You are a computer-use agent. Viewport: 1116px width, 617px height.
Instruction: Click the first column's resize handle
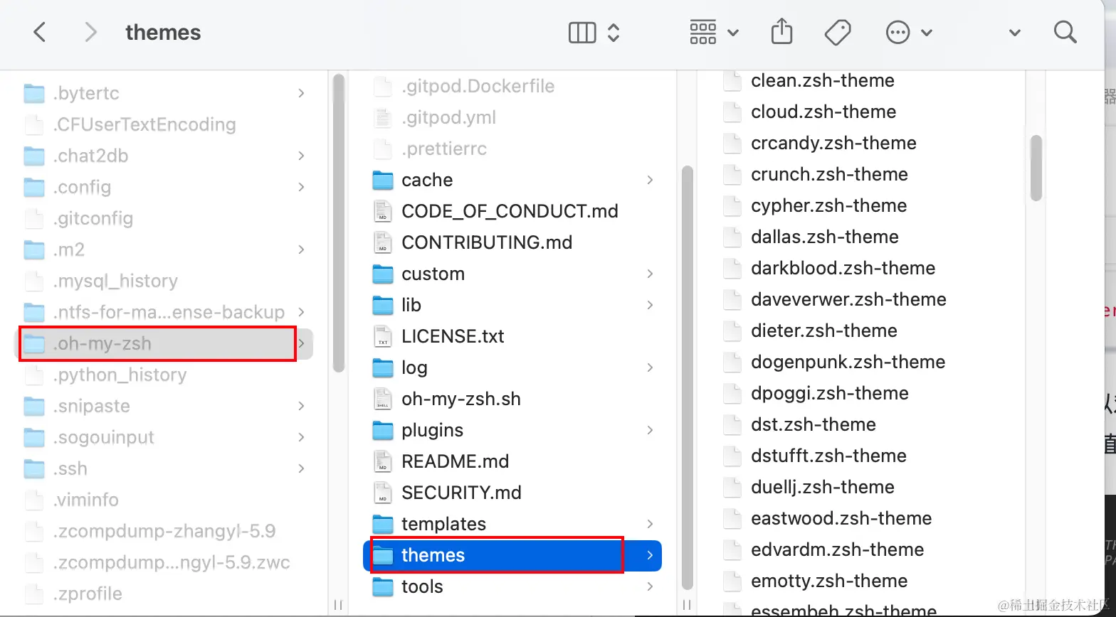pos(338,606)
